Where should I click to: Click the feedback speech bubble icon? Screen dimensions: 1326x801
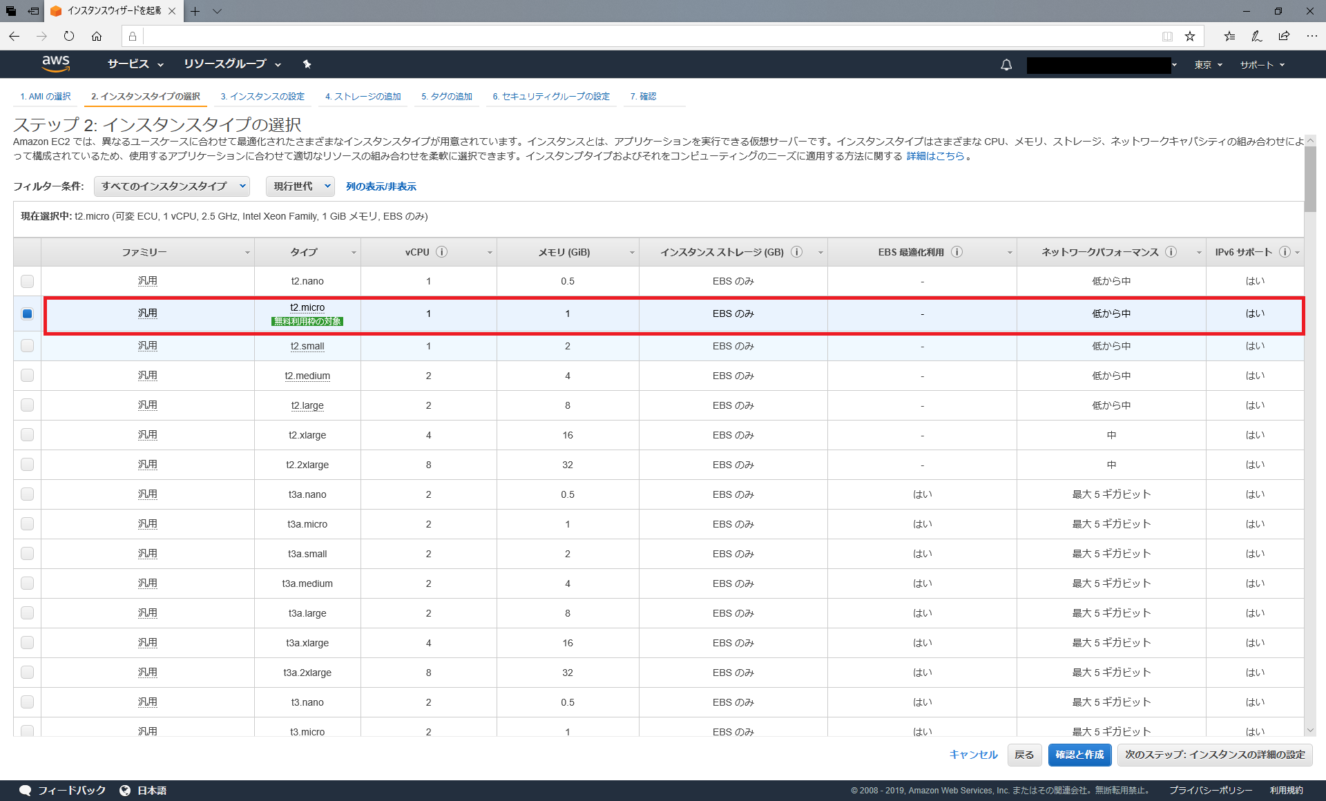(x=26, y=790)
